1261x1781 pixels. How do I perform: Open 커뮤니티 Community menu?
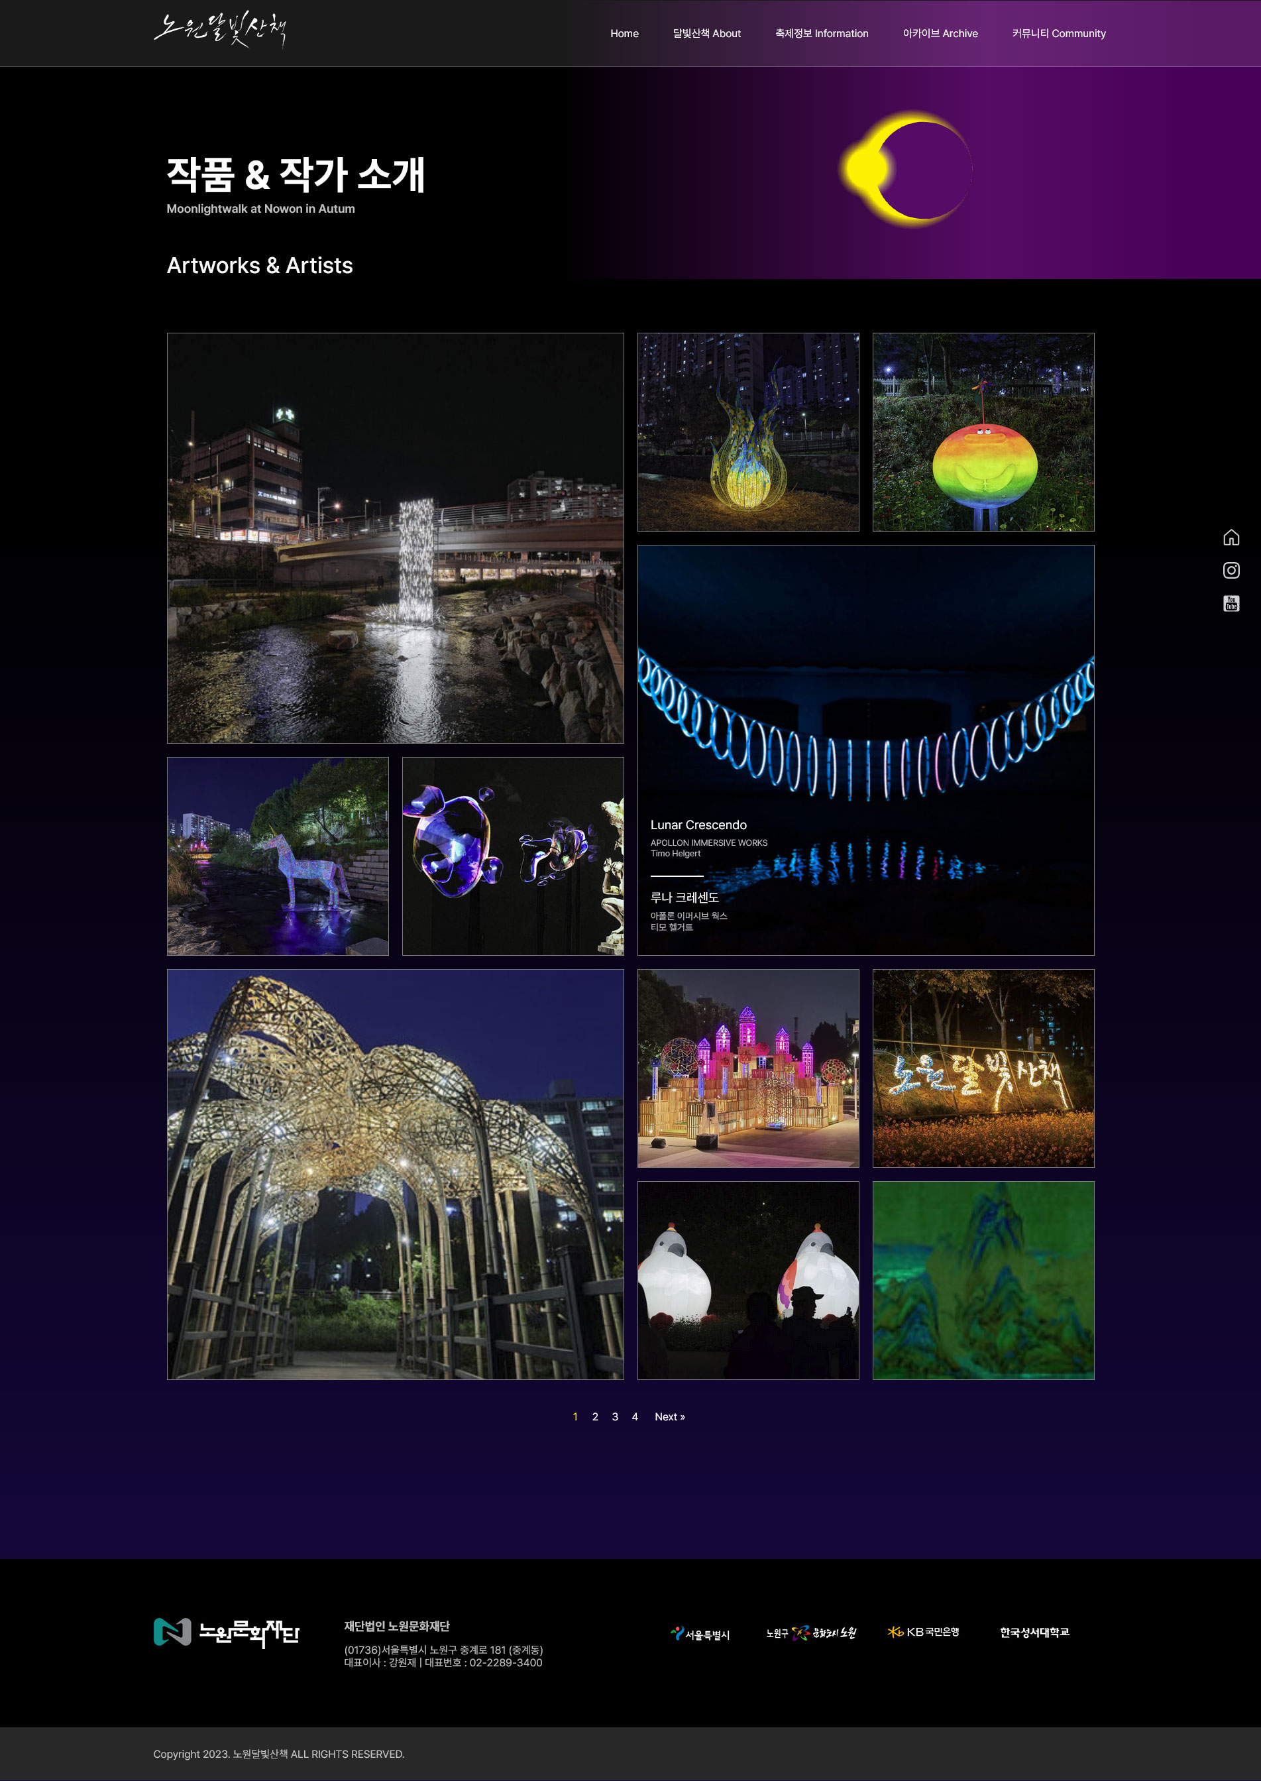(x=1058, y=33)
